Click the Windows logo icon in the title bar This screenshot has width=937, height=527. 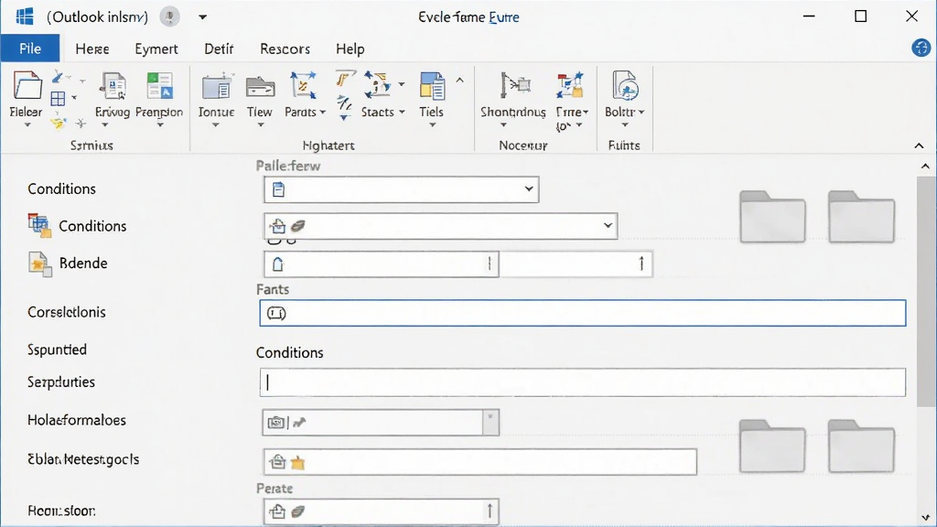[x=25, y=16]
